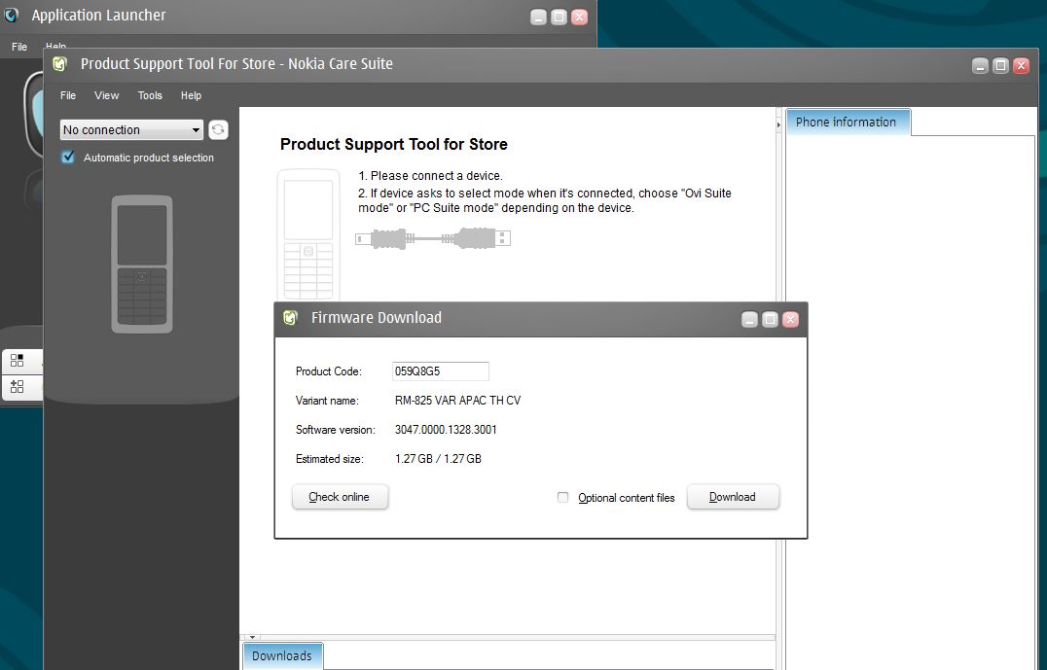This screenshot has height=670, width=1047.
Task: Close the Application Launcher window
Action: [580, 18]
